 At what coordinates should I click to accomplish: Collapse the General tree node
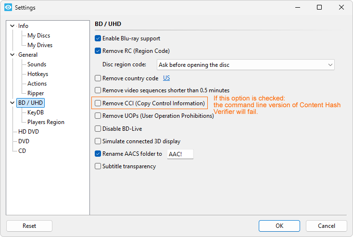point(12,55)
